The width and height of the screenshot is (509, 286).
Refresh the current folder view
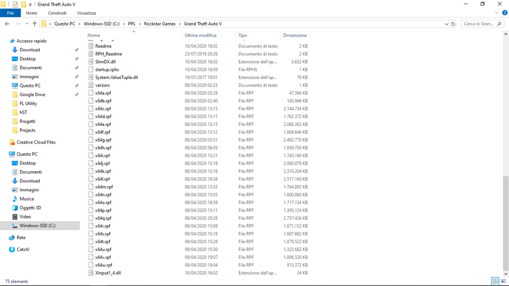tap(453, 24)
